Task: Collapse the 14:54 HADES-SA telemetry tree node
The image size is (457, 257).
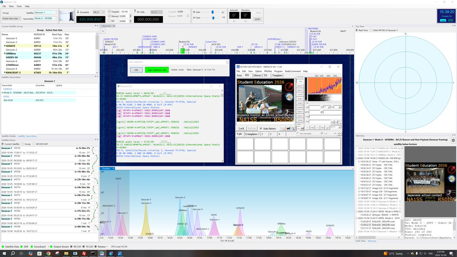Action: 357,158
